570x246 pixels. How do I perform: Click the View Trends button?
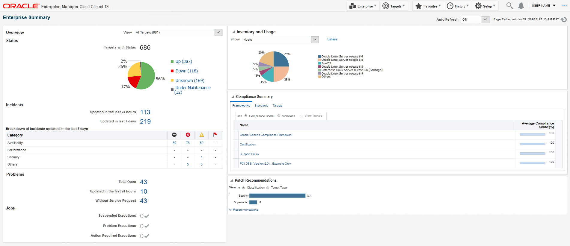click(x=311, y=116)
